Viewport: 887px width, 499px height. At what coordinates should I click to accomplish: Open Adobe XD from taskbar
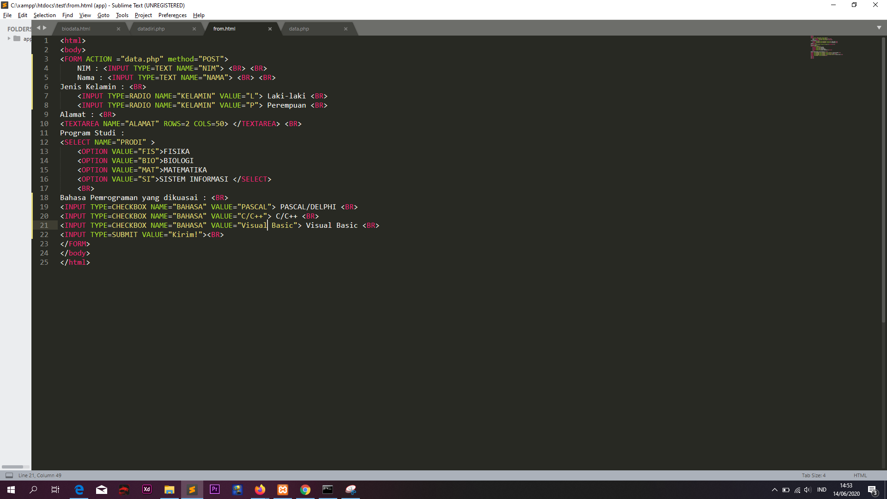[147, 490]
